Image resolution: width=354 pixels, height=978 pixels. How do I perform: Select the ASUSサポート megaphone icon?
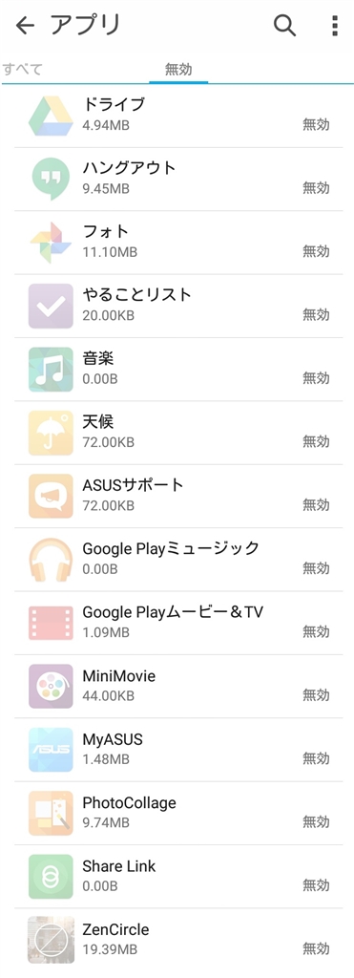point(51,496)
